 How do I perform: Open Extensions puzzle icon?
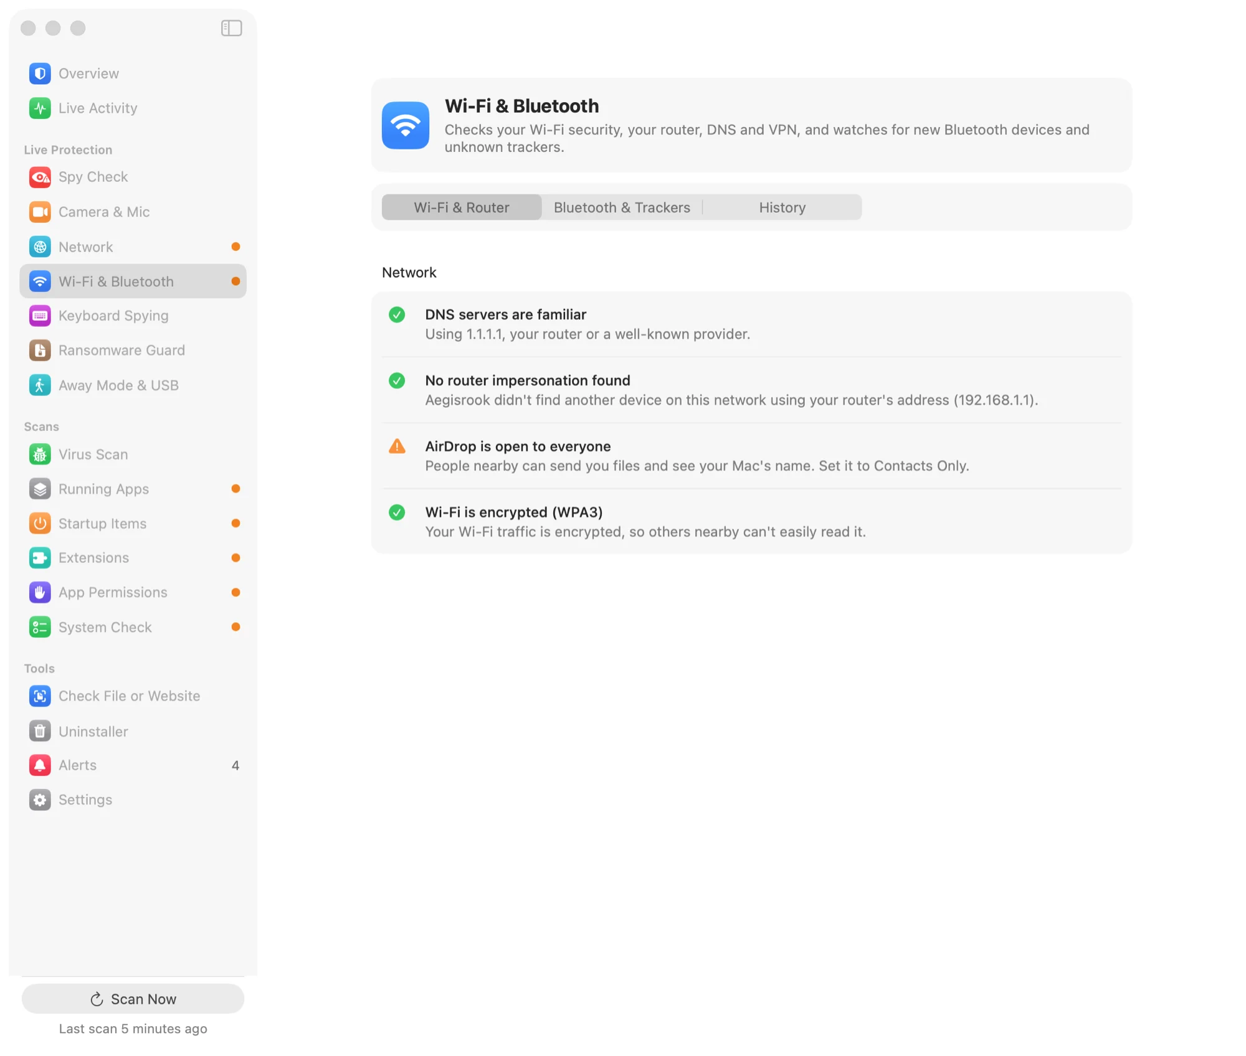click(40, 558)
